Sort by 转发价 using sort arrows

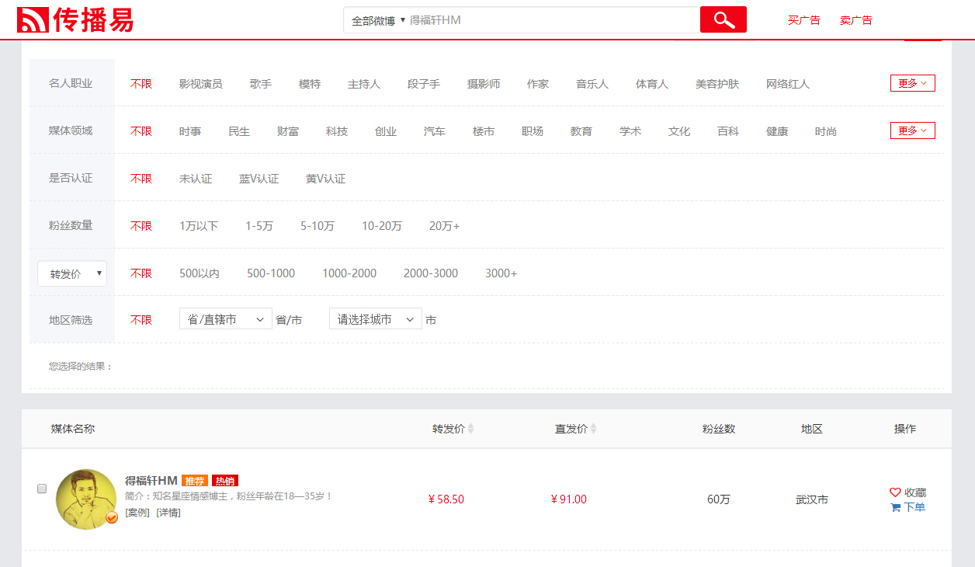coord(470,429)
